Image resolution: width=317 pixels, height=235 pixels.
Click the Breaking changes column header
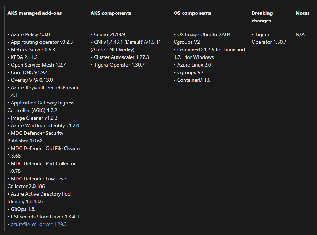pyautogui.click(x=262, y=17)
